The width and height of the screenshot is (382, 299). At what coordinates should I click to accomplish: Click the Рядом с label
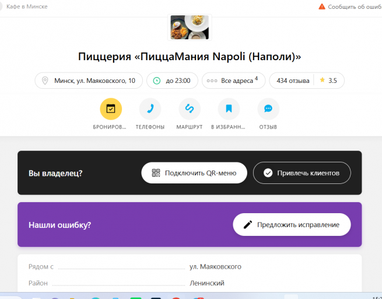41,267
